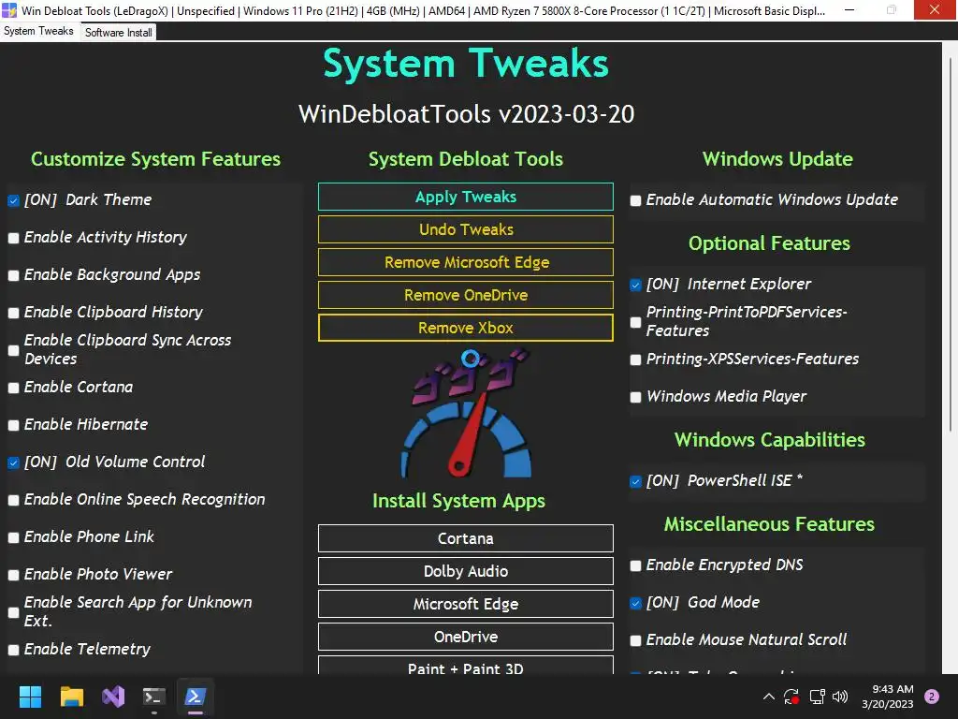Enable Telemetry checkbox

click(x=13, y=650)
